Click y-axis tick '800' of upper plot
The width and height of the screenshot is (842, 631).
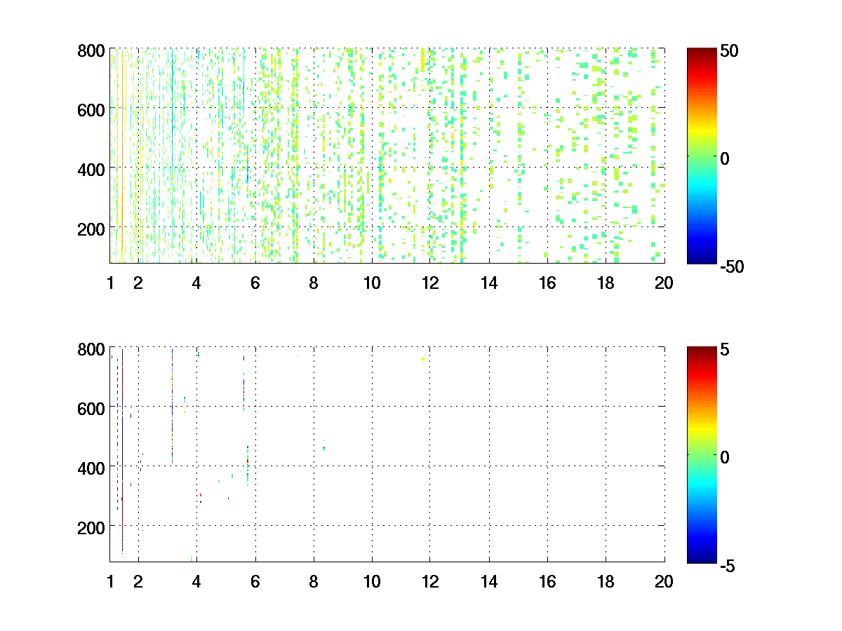91,50
